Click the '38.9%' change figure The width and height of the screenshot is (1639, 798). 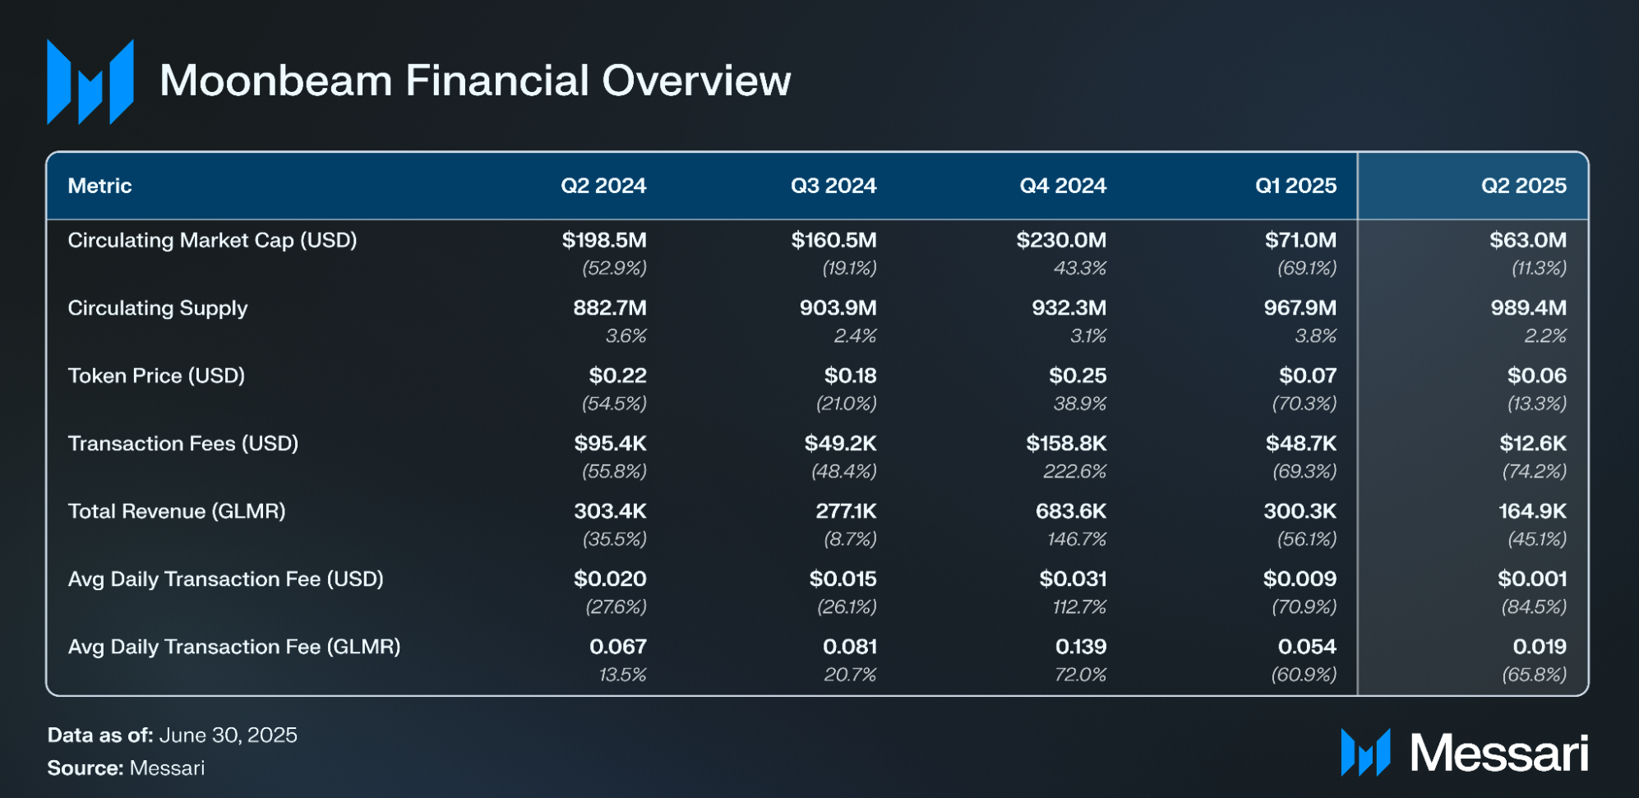1080,404
